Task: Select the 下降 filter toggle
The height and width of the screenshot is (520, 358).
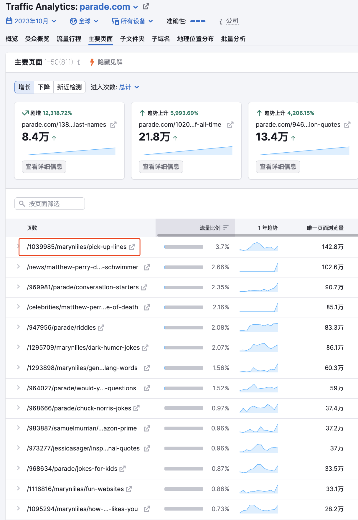Action: (x=44, y=87)
